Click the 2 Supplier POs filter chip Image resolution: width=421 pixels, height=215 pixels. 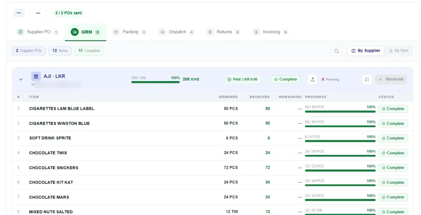[x=29, y=51]
